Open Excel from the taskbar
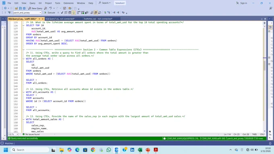274x154 pixels. pyautogui.click(x=140, y=150)
